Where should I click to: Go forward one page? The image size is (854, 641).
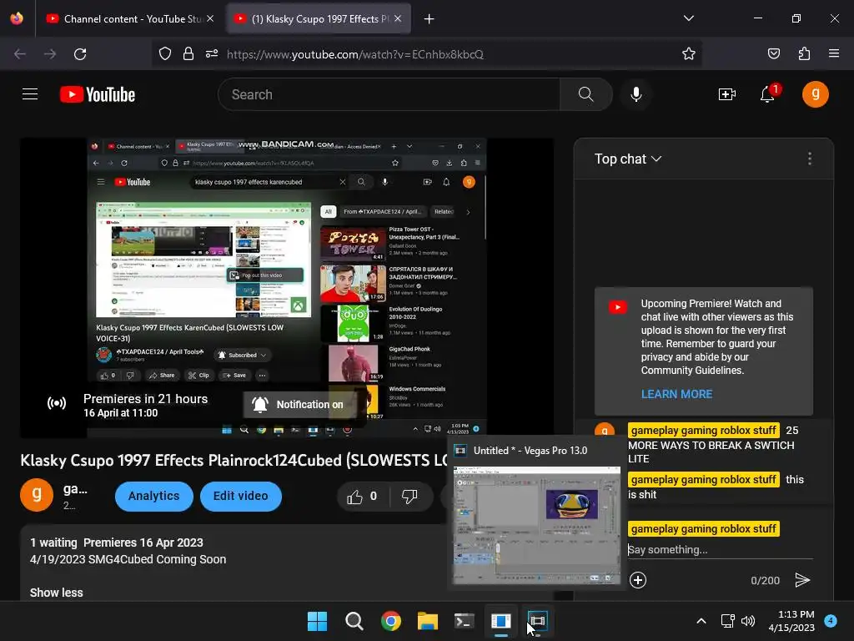(x=50, y=54)
